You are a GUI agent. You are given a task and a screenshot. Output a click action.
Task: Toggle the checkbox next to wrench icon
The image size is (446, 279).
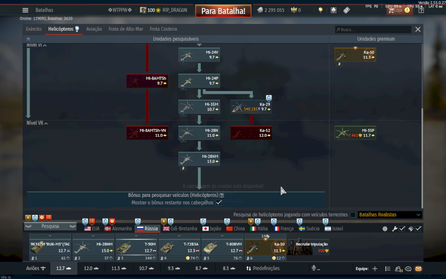401,229
